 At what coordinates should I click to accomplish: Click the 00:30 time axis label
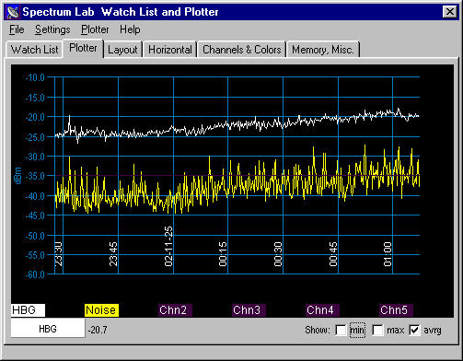tap(278, 254)
